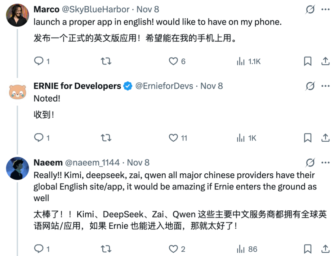Share Naeem's tweet
The width and height of the screenshot is (335, 256).
(x=325, y=249)
